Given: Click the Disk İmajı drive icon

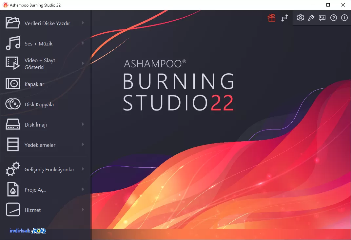Looking at the screenshot, I should click(13, 124).
